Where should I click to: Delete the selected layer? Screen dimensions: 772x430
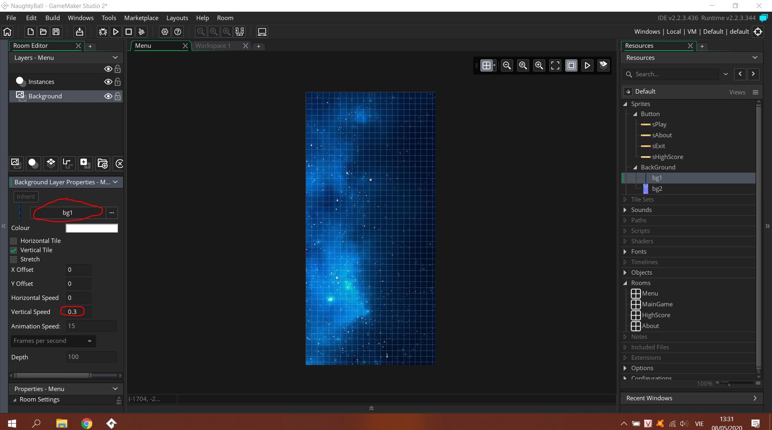pyautogui.click(x=119, y=163)
